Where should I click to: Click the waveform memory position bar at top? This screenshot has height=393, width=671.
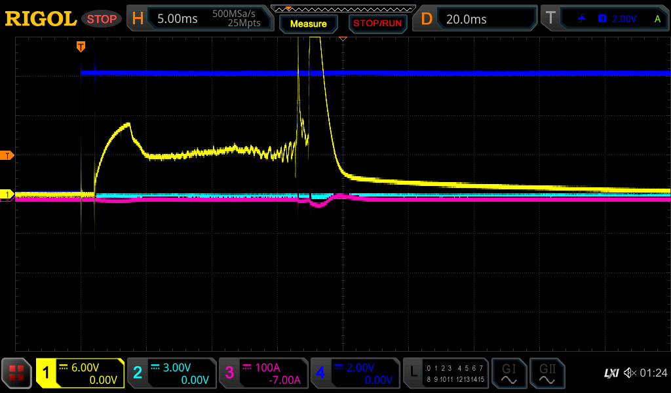click(343, 9)
